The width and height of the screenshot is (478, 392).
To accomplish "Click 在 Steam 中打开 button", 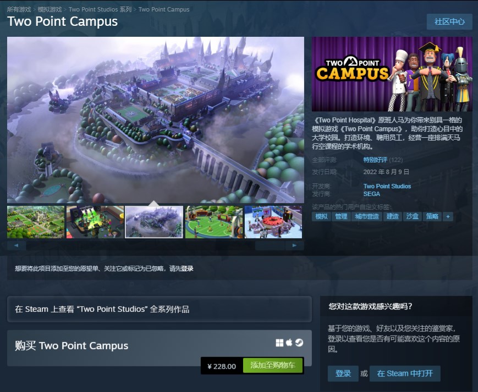I will coord(405,373).
